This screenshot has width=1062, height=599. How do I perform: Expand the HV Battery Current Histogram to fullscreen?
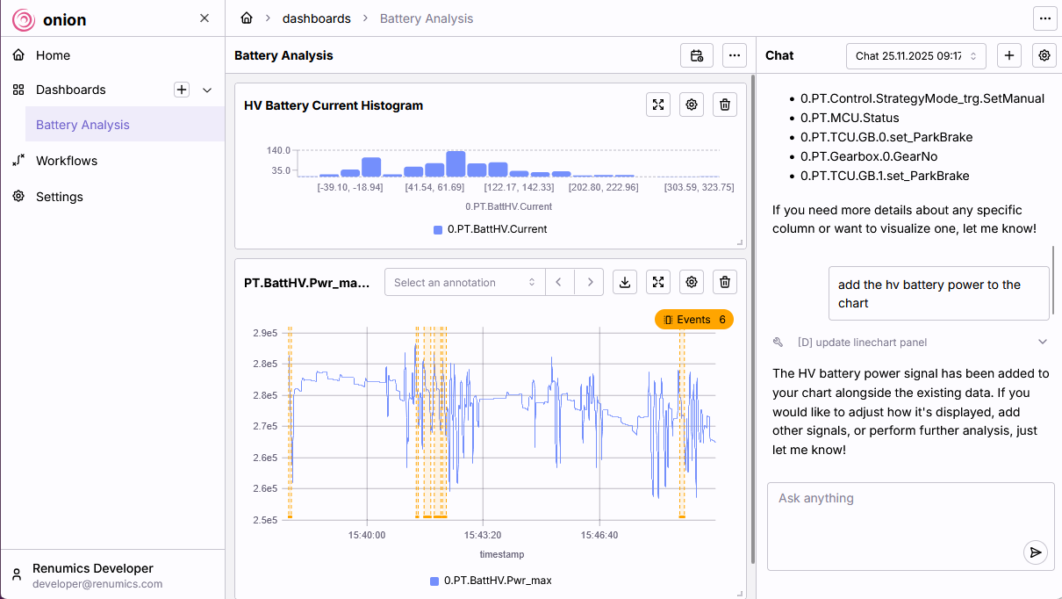pos(657,105)
